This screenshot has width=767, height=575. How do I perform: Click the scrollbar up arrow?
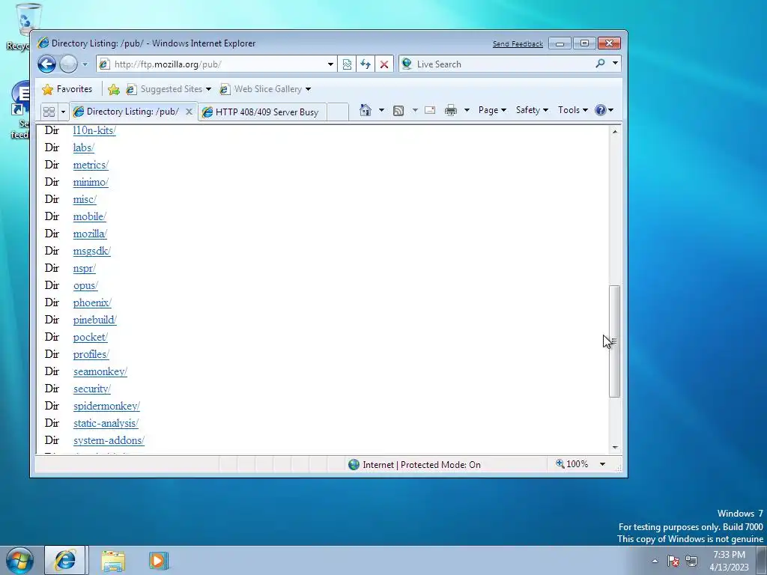click(x=615, y=132)
